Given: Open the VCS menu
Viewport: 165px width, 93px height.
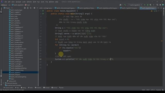Looking at the screenshot, I should click(46, 2).
